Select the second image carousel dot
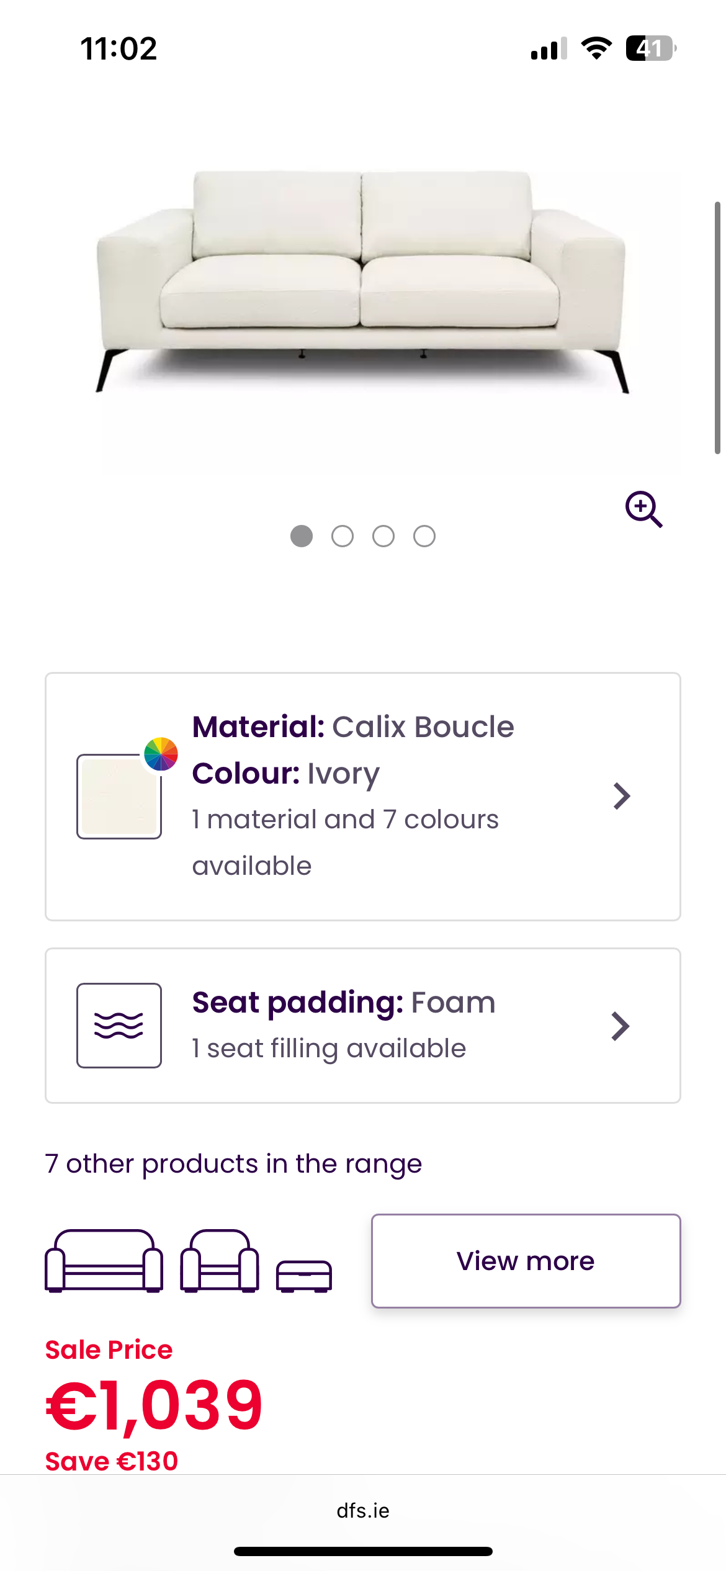This screenshot has height=1571, width=726. click(x=343, y=536)
